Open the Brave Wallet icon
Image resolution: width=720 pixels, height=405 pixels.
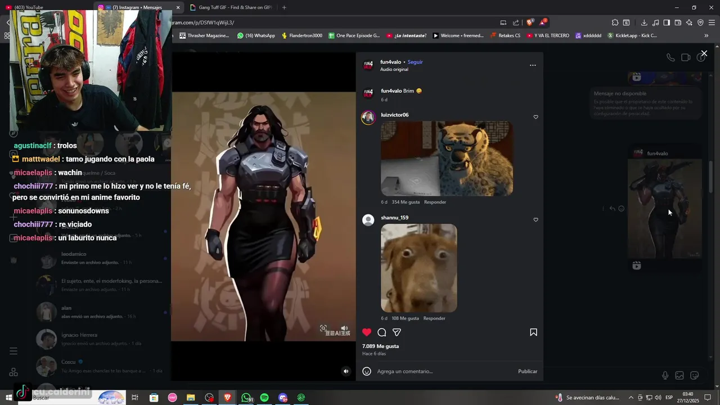coord(678,22)
